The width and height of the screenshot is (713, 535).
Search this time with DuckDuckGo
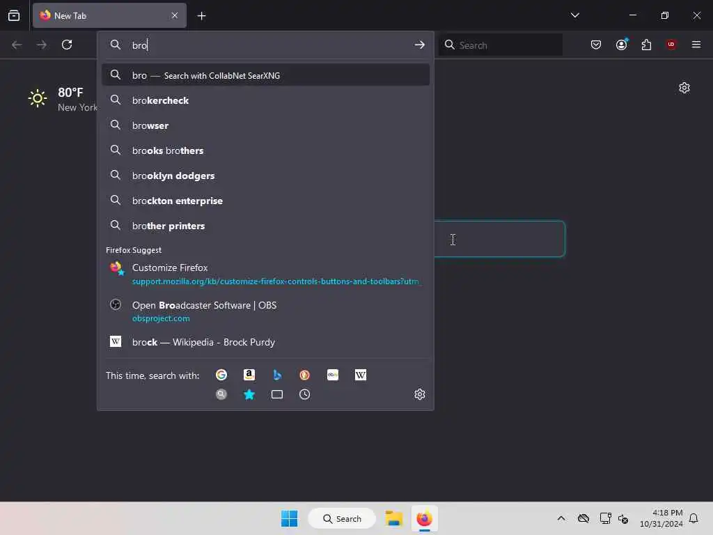(x=305, y=375)
